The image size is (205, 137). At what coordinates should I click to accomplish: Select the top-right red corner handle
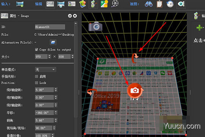click(172, 58)
